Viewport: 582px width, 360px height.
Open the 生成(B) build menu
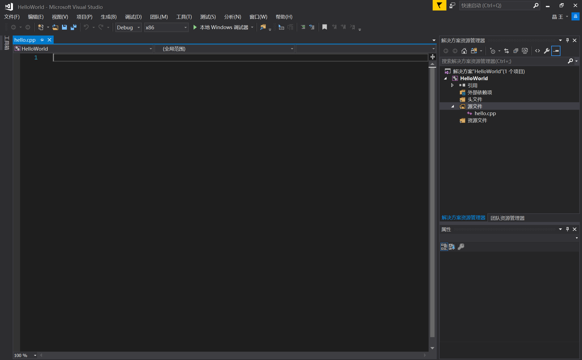tap(108, 17)
